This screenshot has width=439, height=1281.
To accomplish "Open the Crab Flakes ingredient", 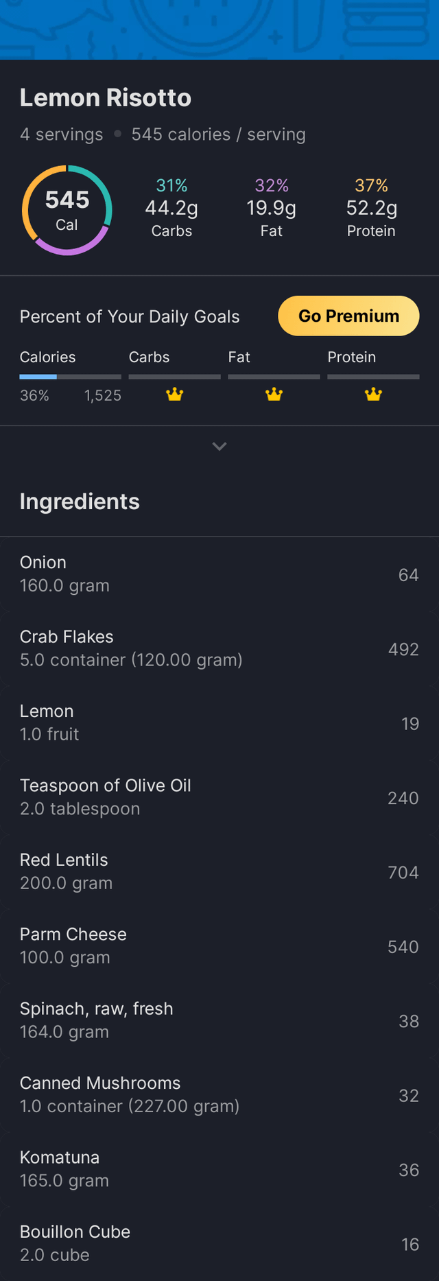I will 219,648.
